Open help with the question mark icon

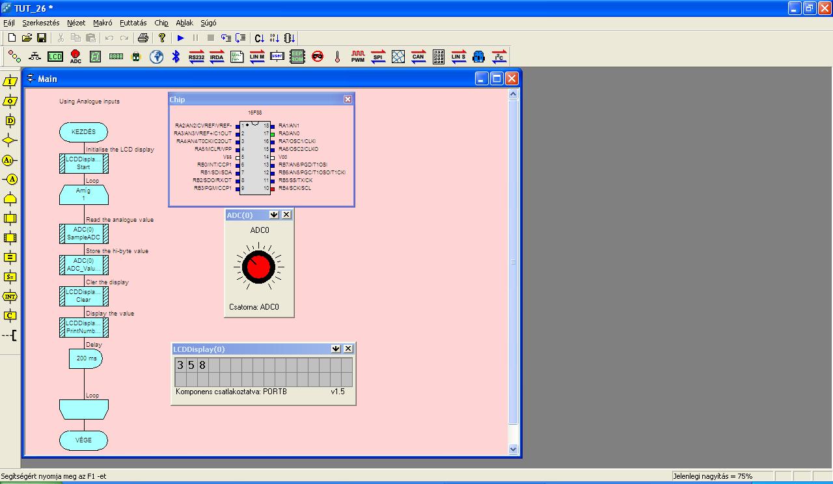pos(162,38)
